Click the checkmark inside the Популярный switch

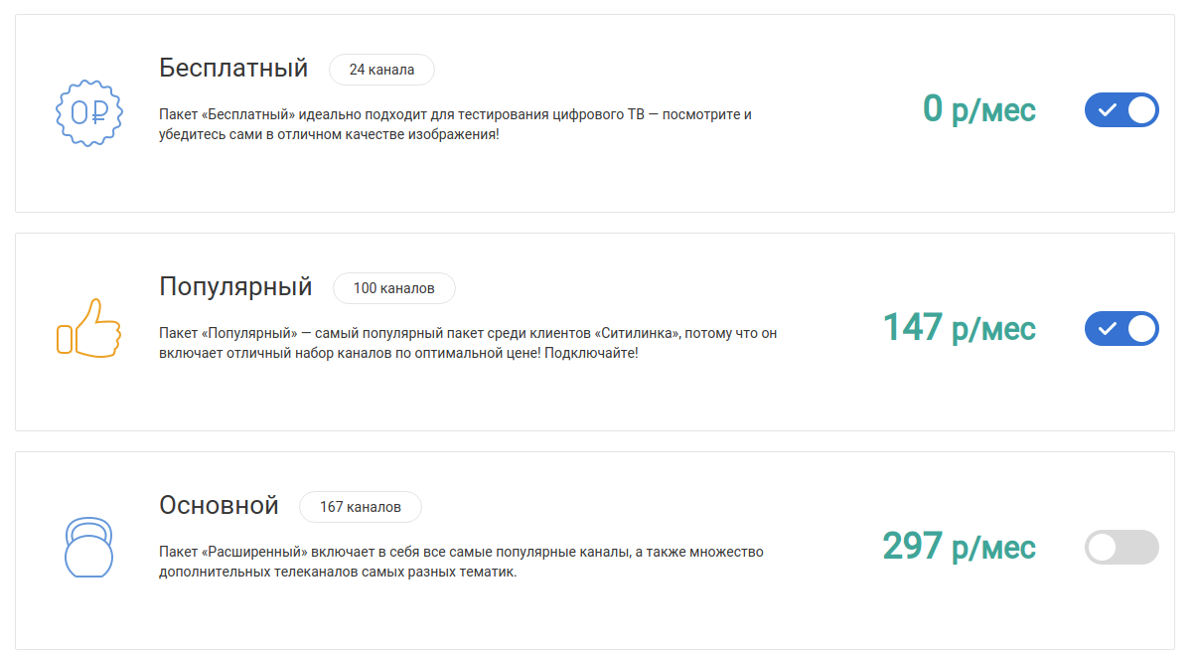(1107, 329)
